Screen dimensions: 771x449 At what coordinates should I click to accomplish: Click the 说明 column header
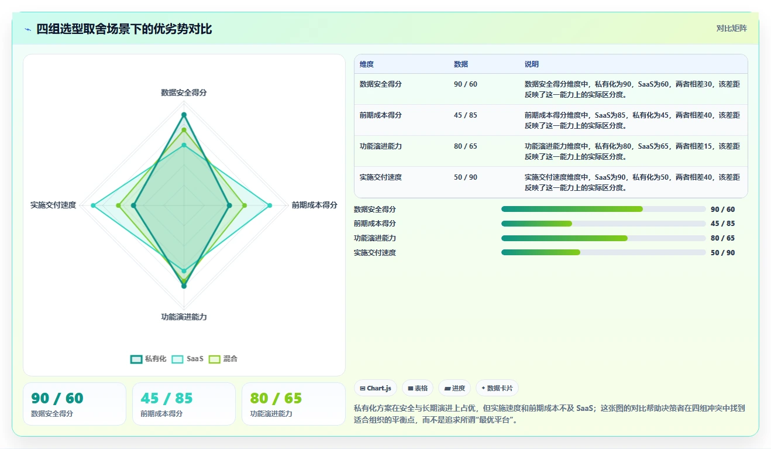point(532,64)
